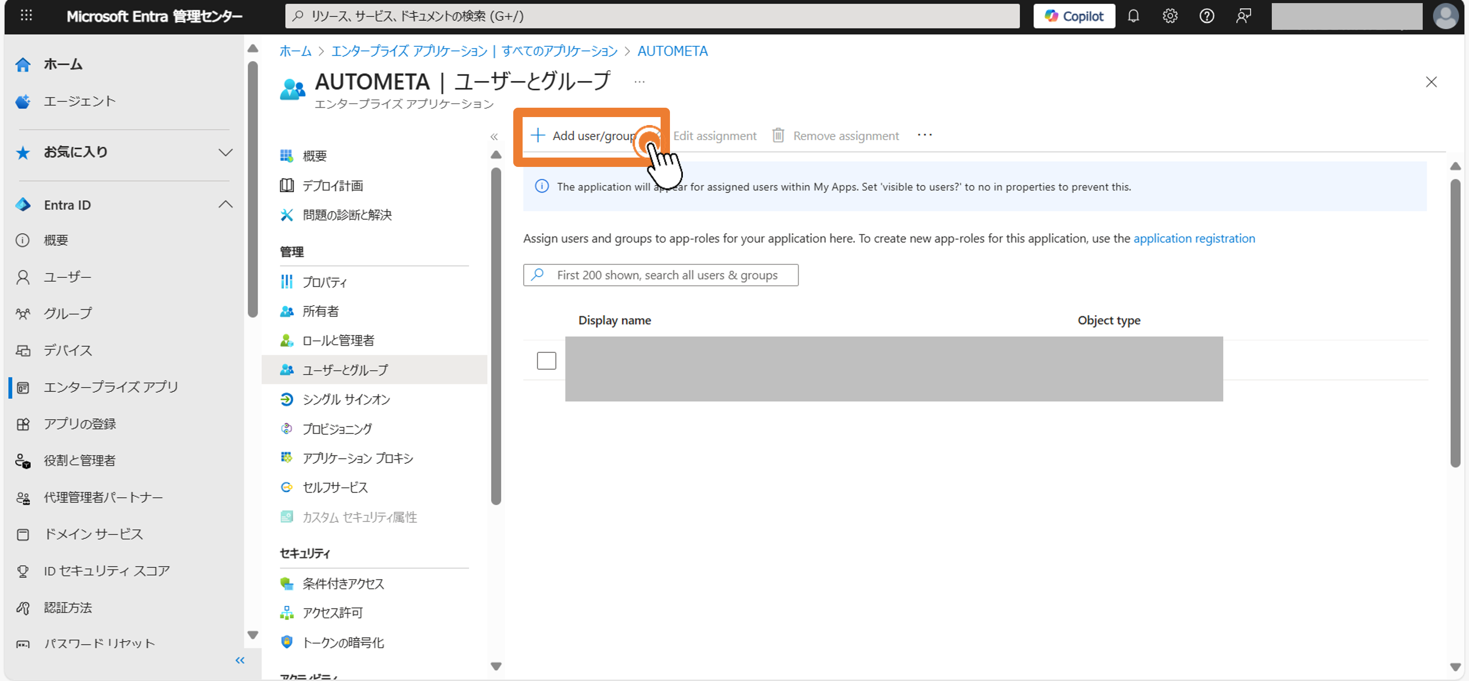Click Remove assignment trash button

pos(835,136)
